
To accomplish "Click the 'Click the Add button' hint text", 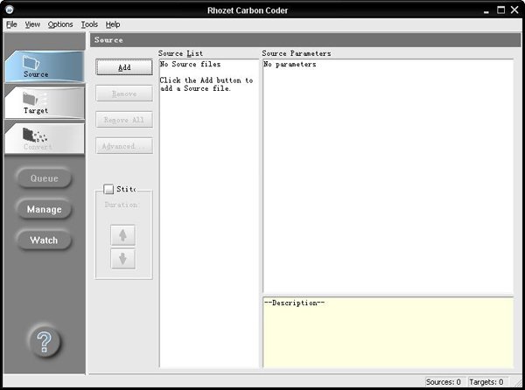I will coord(206,84).
